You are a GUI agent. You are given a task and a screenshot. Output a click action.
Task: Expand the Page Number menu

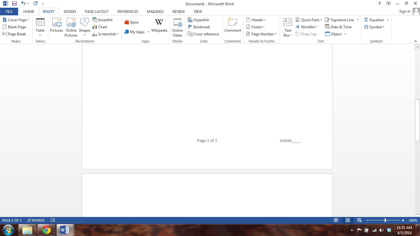click(x=261, y=34)
